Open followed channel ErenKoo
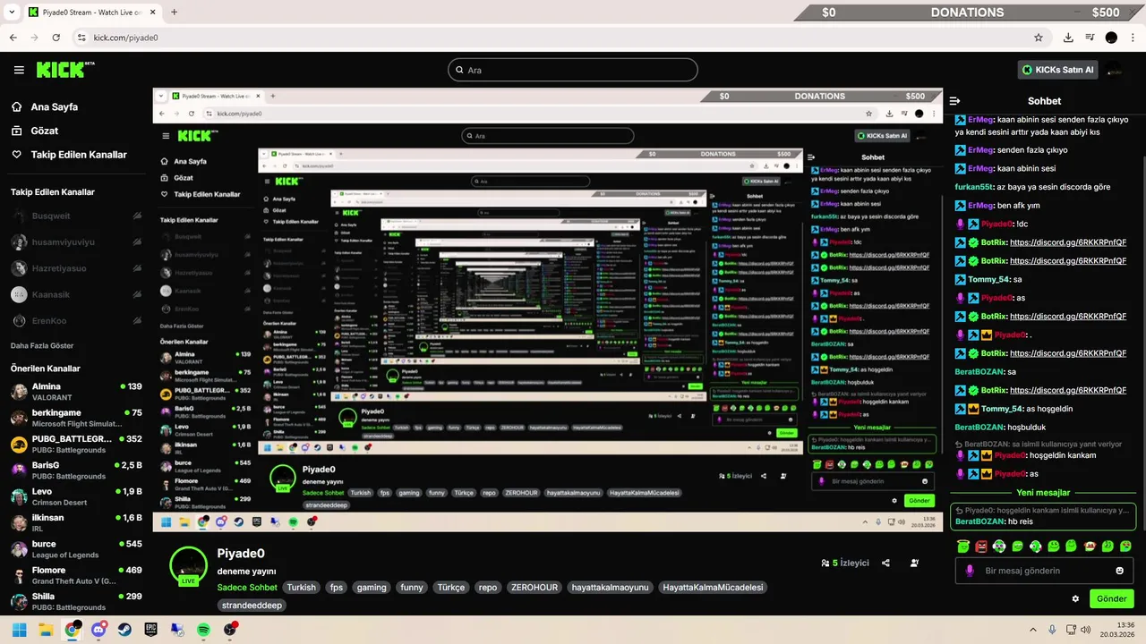This screenshot has height=644, width=1146. [x=76, y=321]
